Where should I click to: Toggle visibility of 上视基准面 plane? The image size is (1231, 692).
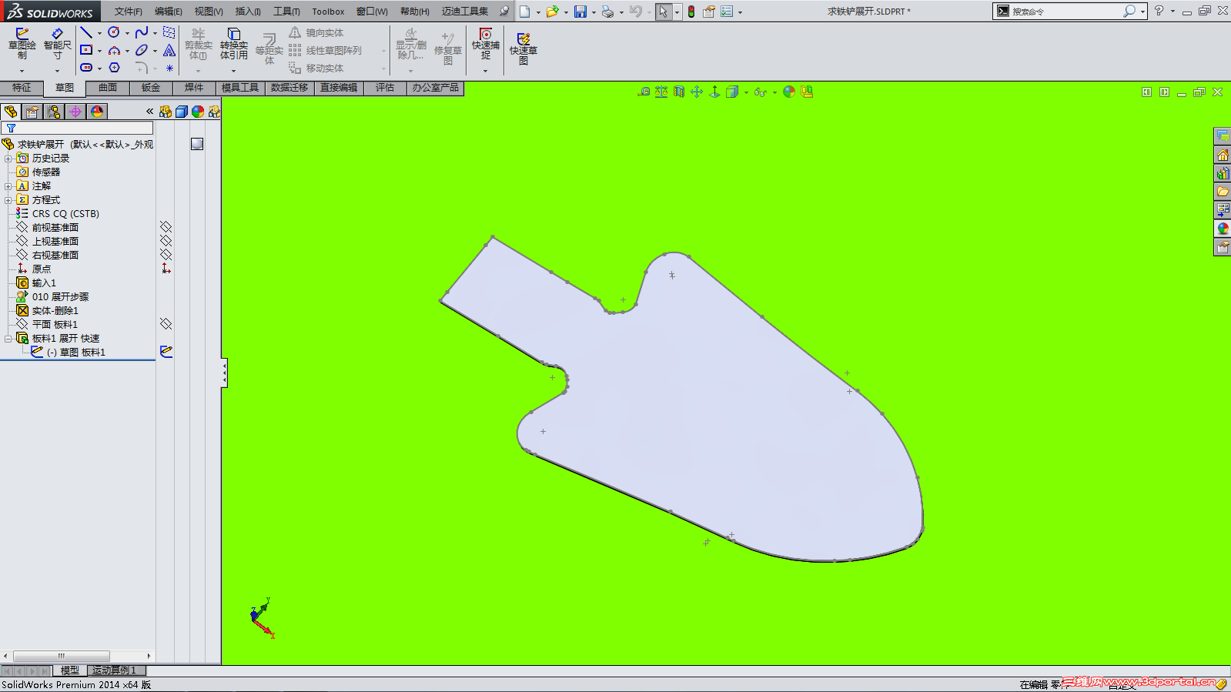166,241
